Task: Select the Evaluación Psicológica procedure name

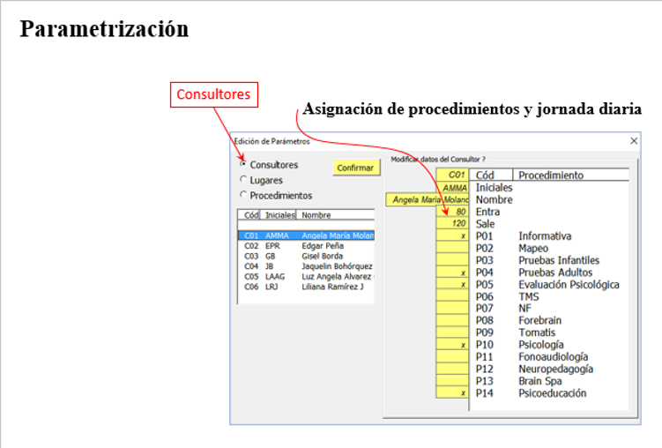Action: (569, 285)
